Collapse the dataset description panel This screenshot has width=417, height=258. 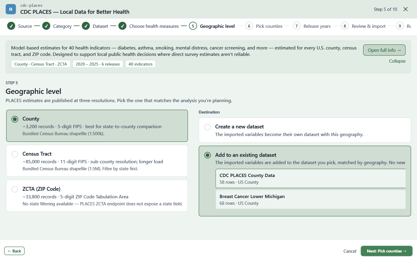397,61
